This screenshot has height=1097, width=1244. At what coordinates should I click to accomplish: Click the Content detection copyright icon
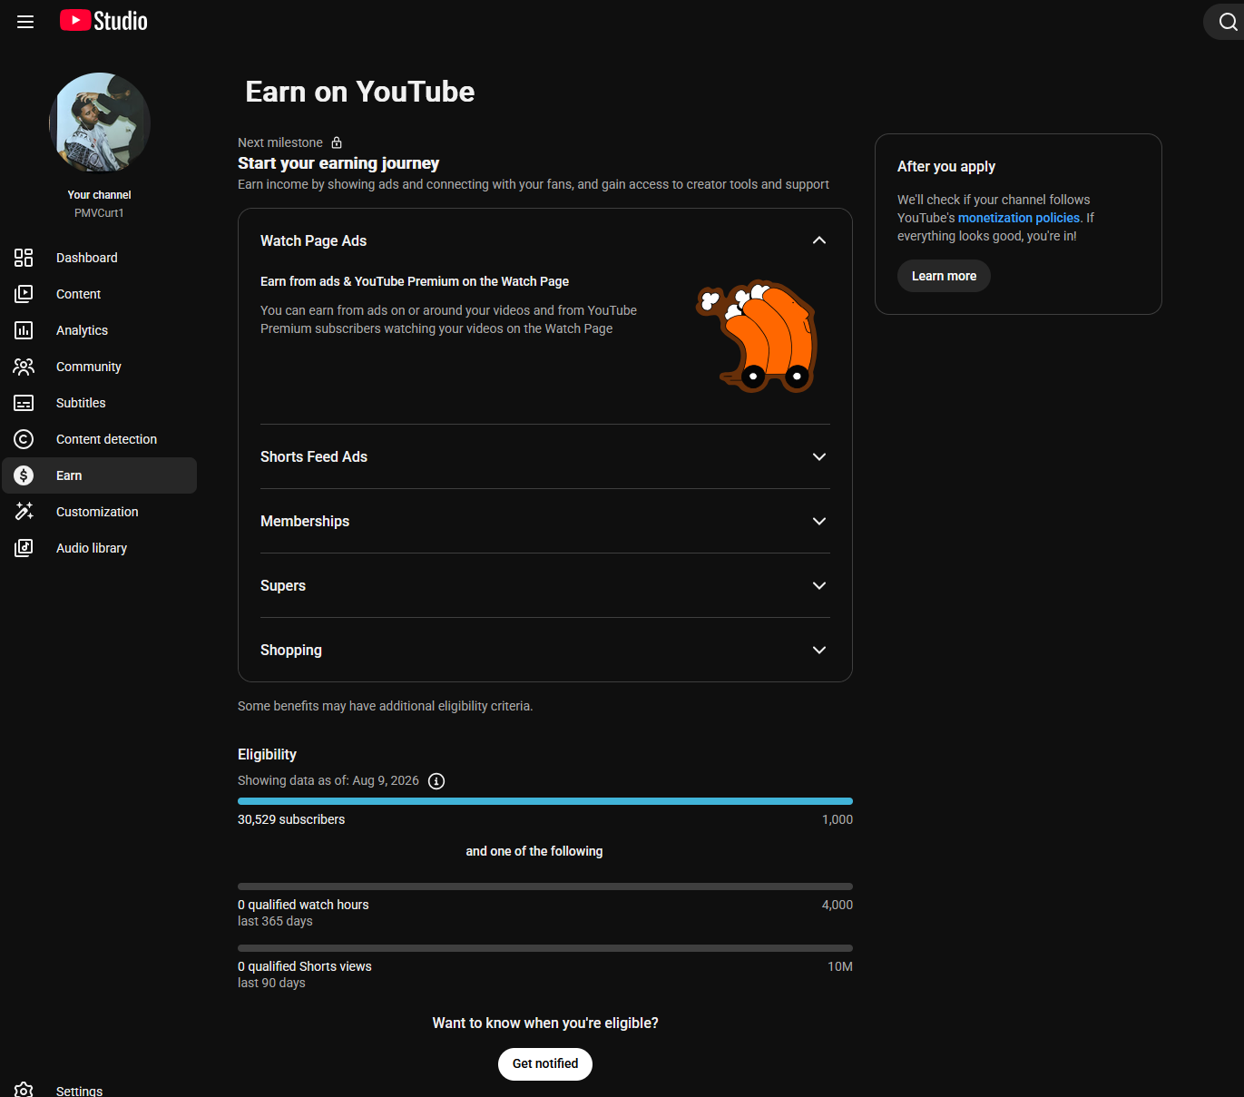24,439
